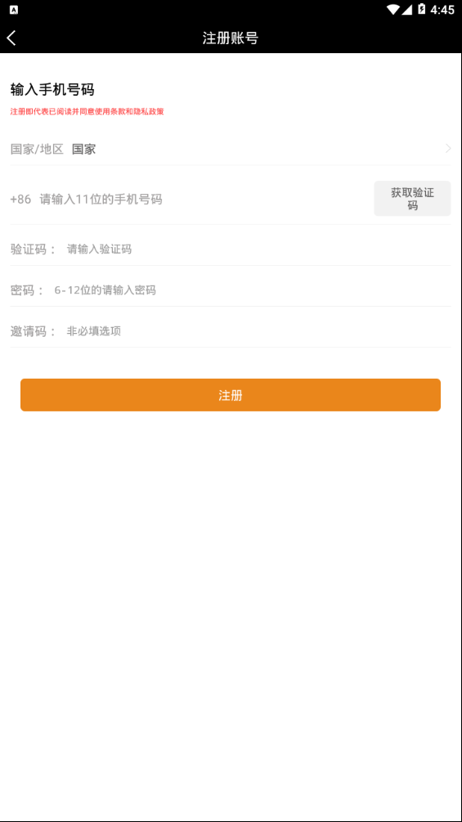The image size is (462, 822).
Task: Click the orange 注册 button
Action: [231, 395]
